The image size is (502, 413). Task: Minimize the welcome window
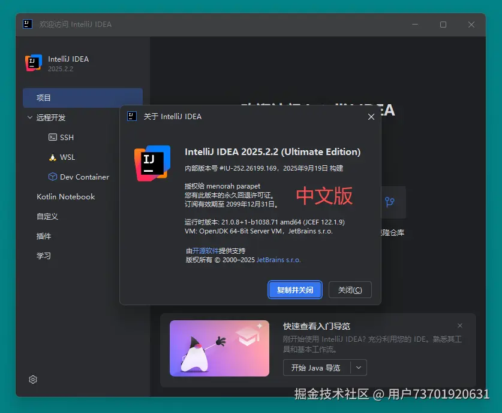click(415, 25)
